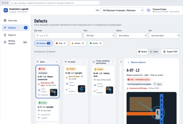The width and height of the screenshot is (183, 124).
Task: Click the Red – immediate action badge
Action: pyautogui.click(x=139, y=79)
